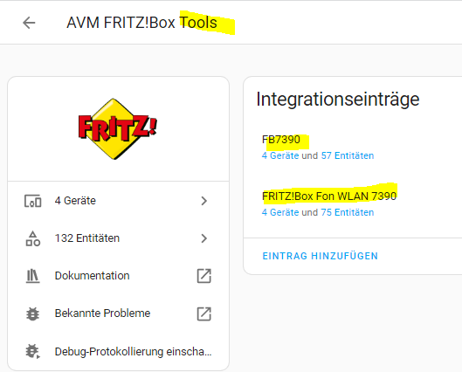The height and width of the screenshot is (372, 462).
Task: Open the external link icon for Dokumentation
Action: pyautogui.click(x=203, y=276)
